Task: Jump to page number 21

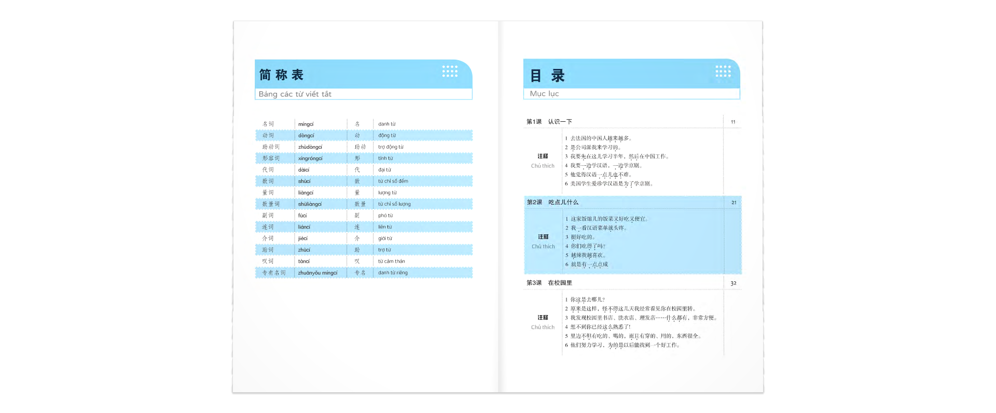Action: tap(734, 203)
